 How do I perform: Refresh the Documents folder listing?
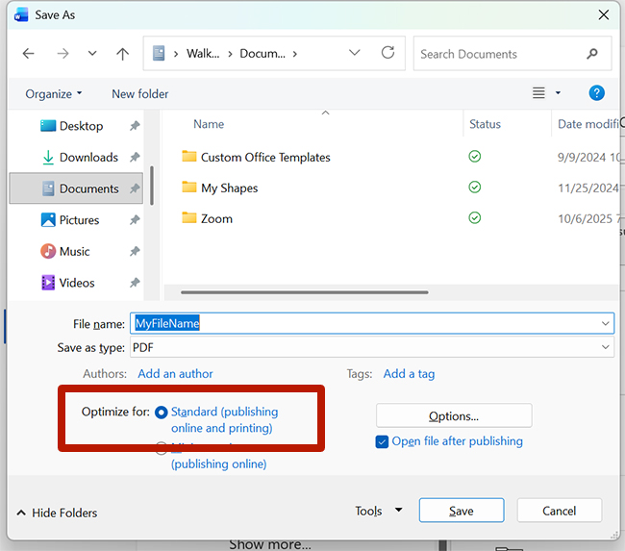(x=387, y=52)
